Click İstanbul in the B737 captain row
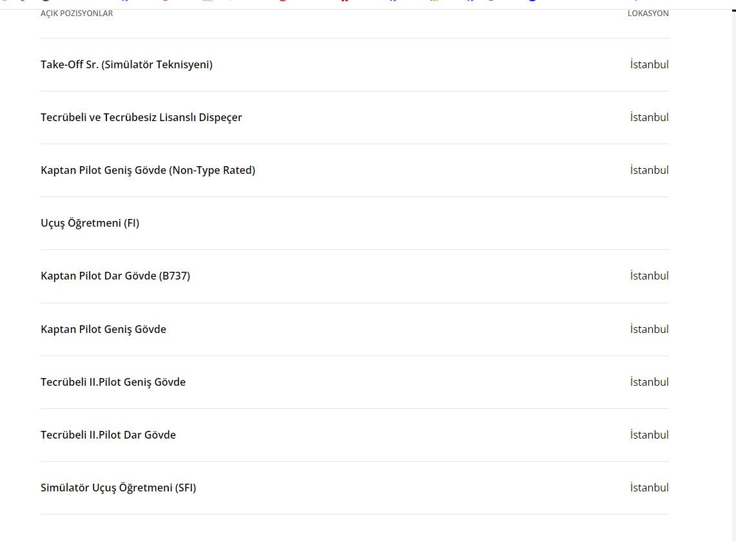 [649, 276]
